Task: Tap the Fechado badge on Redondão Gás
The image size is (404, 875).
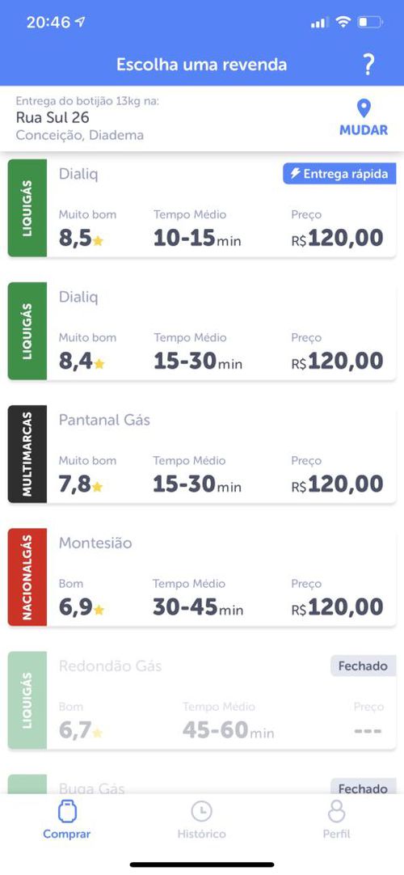Action: tap(363, 666)
